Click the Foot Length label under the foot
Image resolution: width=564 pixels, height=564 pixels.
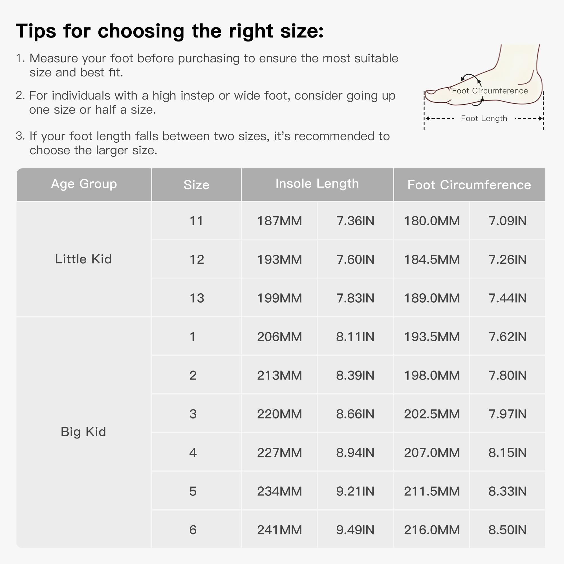484,118
